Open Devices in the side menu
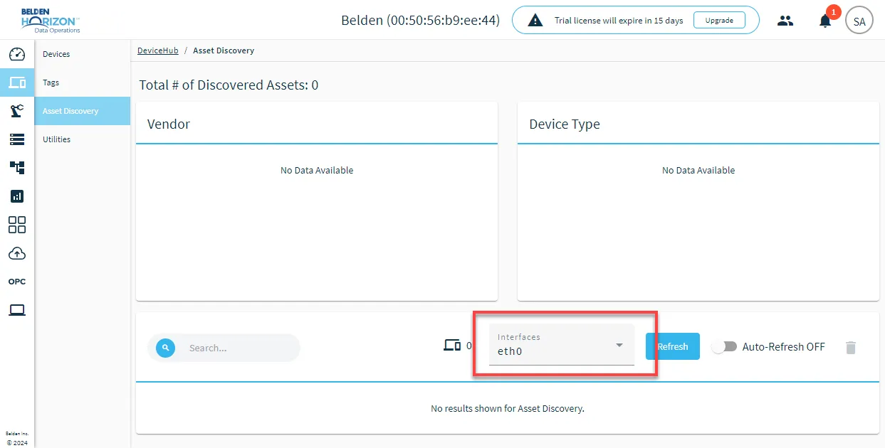The width and height of the screenshot is (885, 448). click(x=83, y=54)
